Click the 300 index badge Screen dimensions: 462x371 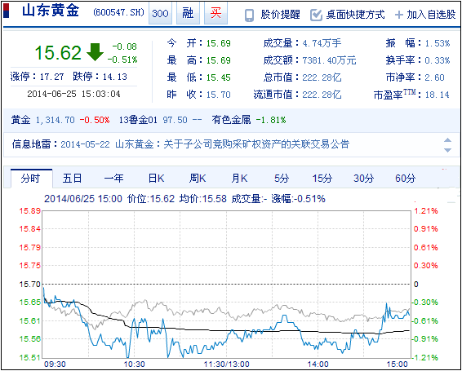tap(160, 13)
